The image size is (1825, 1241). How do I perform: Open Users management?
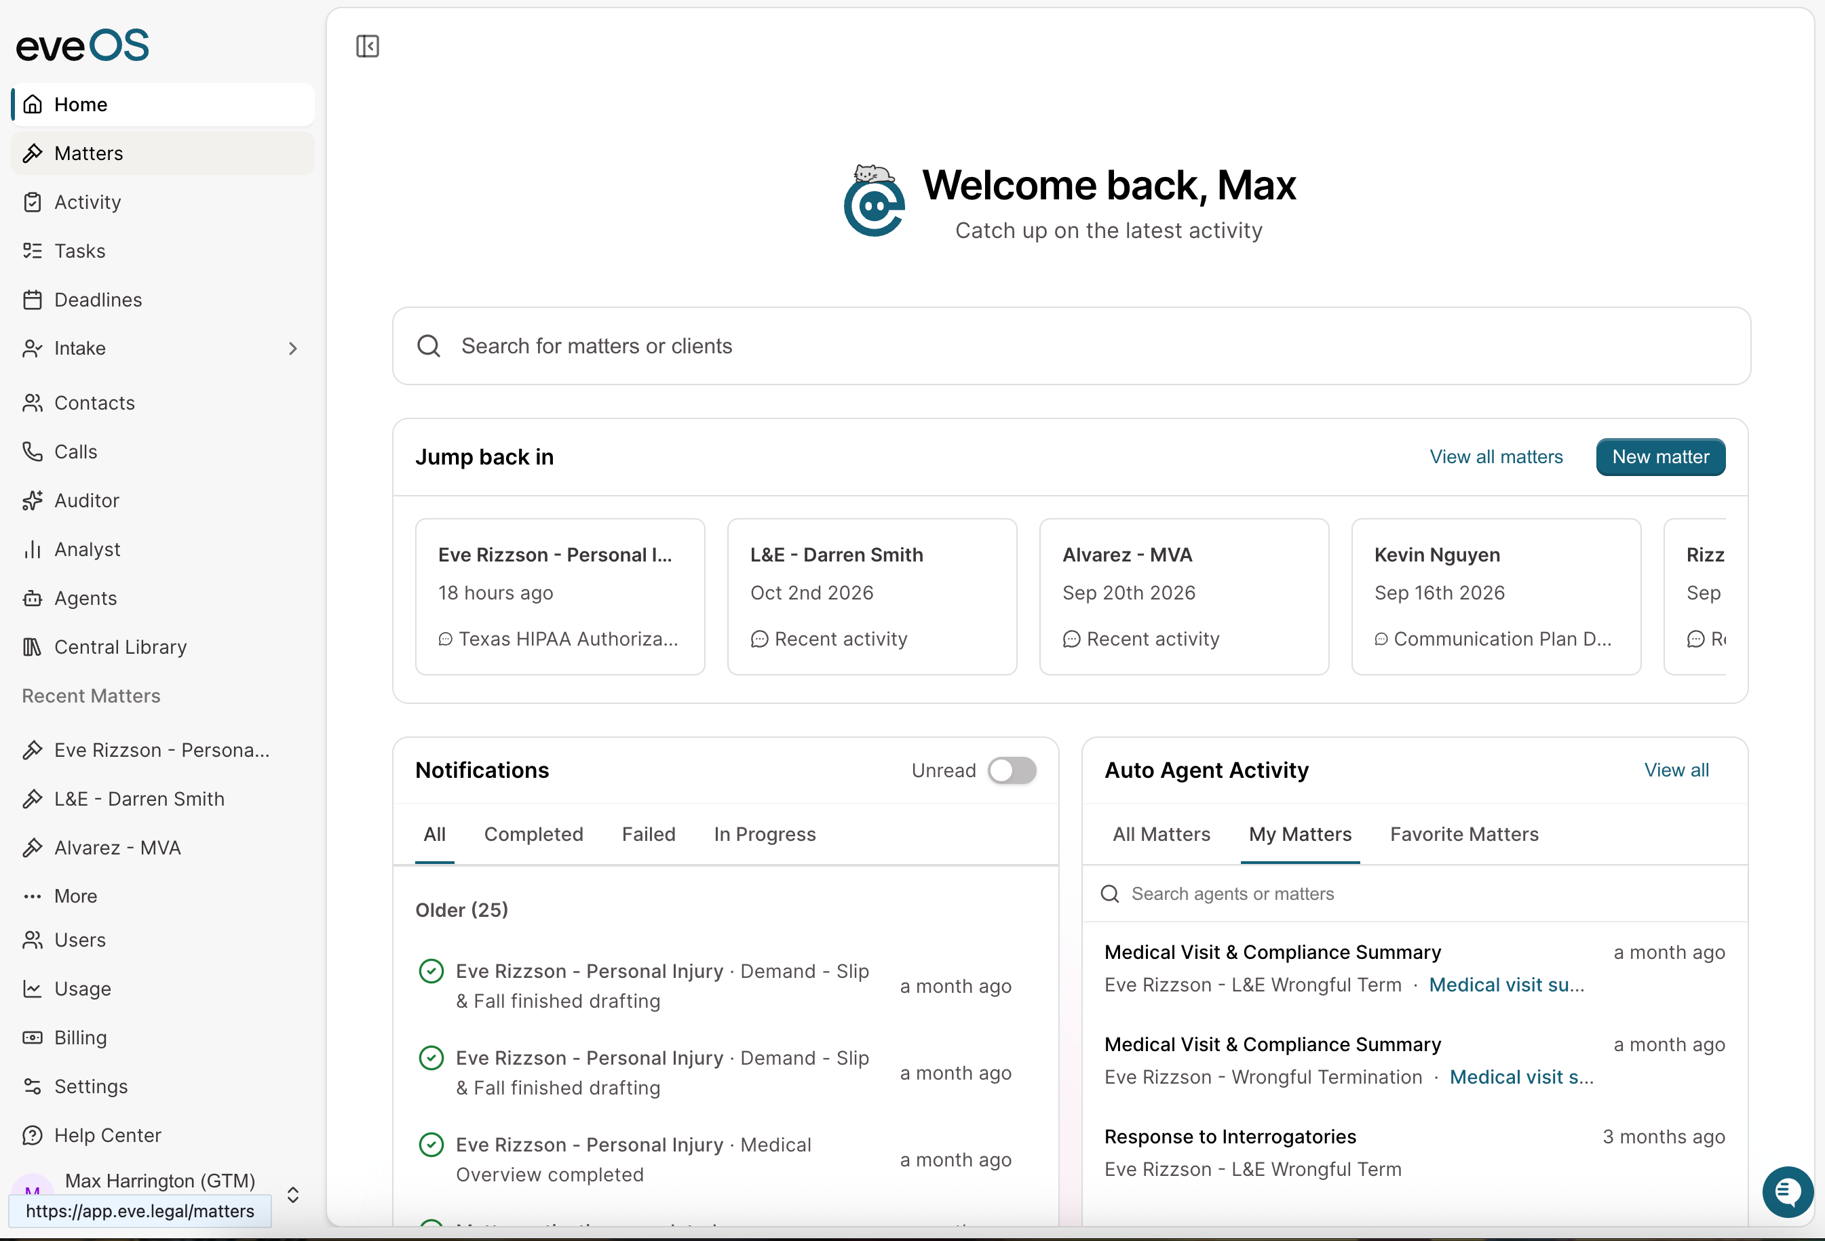[x=163, y=940]
